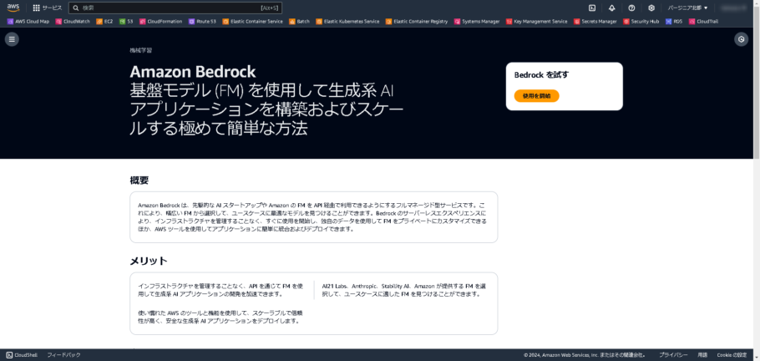Click the メリット section heading
The height and width of the screenshot is (361, 760).
pyautogui.click(x=149, y=261)
